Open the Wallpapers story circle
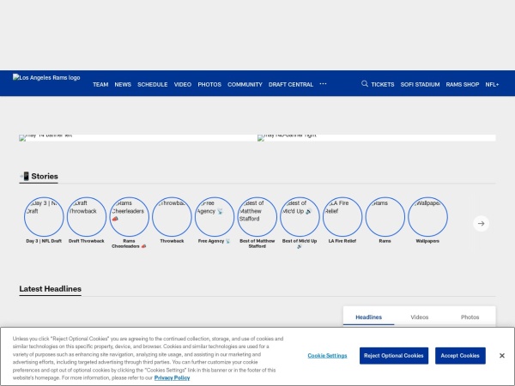Viewport: 515px width, 386px height. click(427, 217)
